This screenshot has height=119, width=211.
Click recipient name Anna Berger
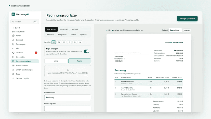click(119, 56)
